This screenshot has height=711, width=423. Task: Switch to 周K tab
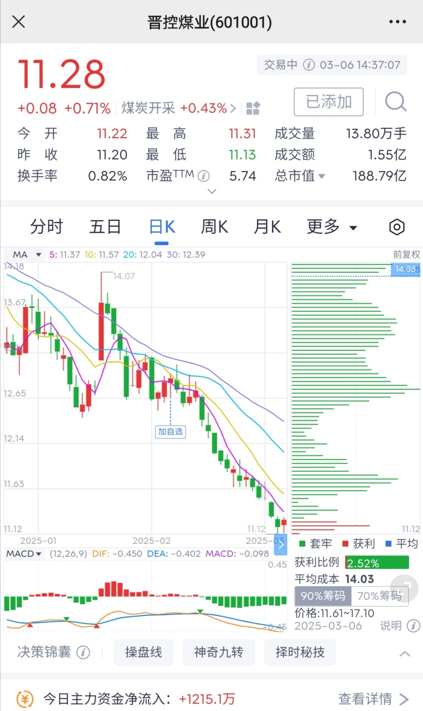[x=214, y=227]
